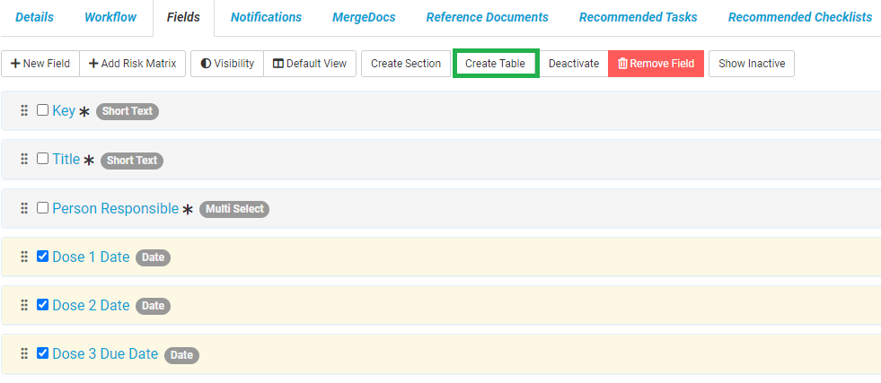Click the Create Table button

pyautogui.click(x=496, y=64)
